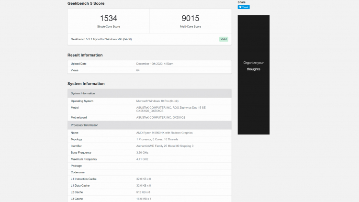The height and width of the screenshot is (202, 359).
Task: Click the Upload Date value December 19th 2020
Action: point(155,64)
